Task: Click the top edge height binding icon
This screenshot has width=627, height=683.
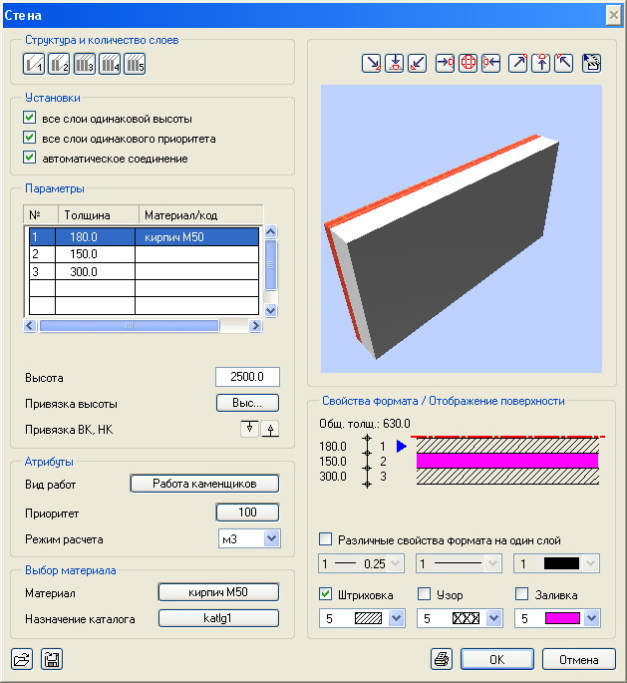Action: click(x=249, y=429)
